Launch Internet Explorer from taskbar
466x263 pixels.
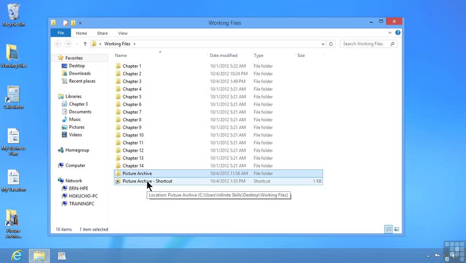[16, 255]
